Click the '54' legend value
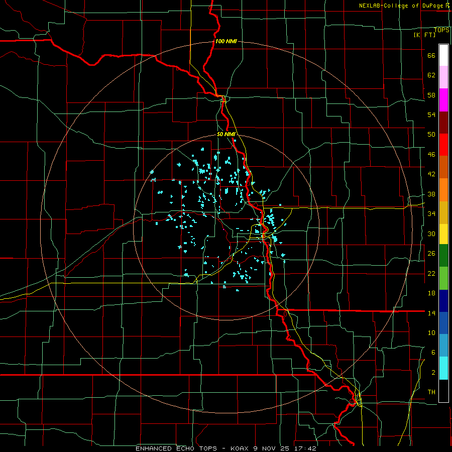The width and height of the screenshot is (452, 452). (431, 115)
